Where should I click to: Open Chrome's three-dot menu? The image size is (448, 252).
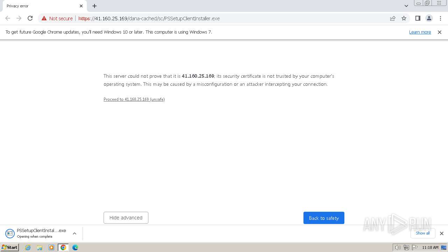(x=440, y=18)
